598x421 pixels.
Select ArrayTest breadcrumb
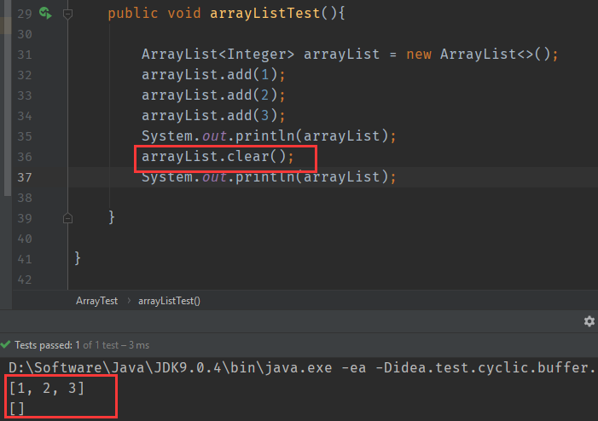click(x=97, y=301)
